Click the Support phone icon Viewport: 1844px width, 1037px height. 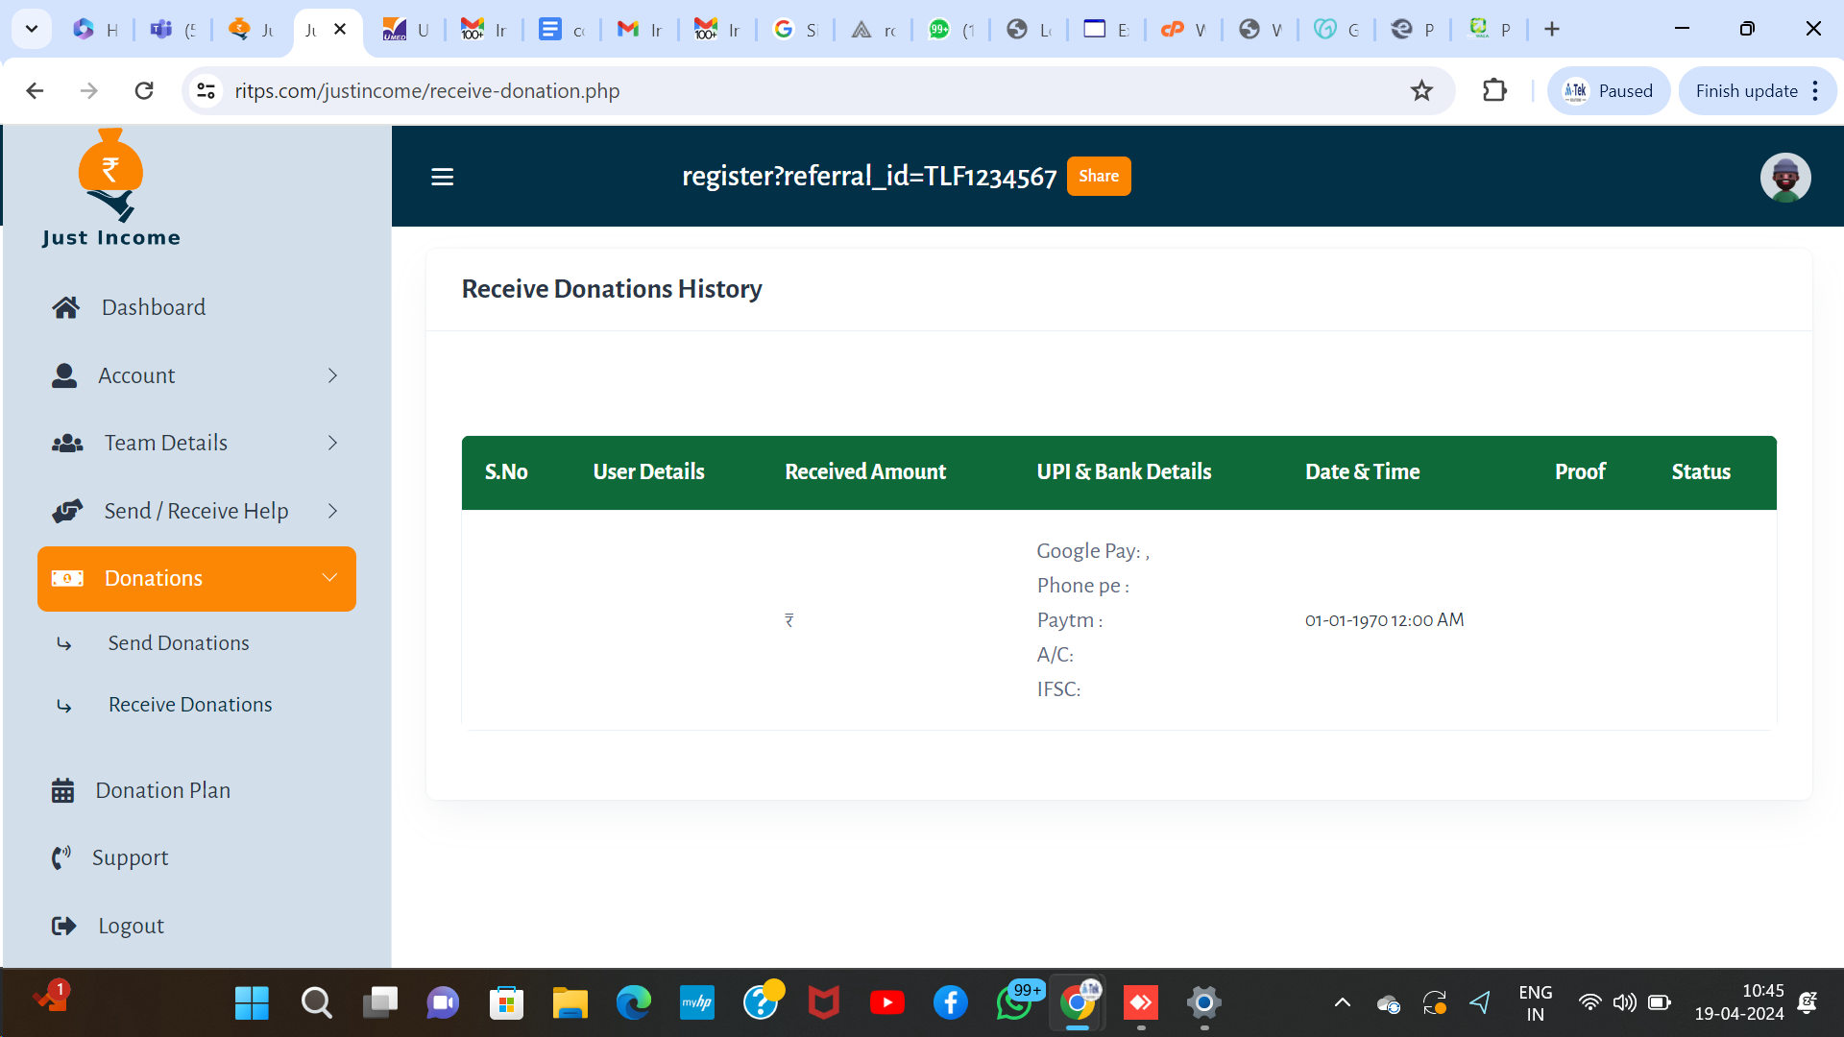[x=61, y=857]
